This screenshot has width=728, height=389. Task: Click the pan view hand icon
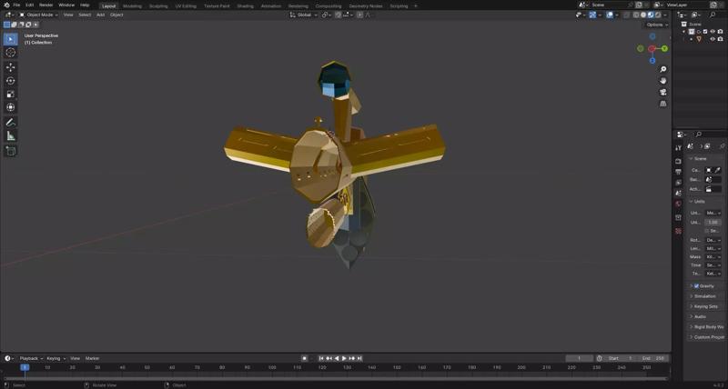663,81
